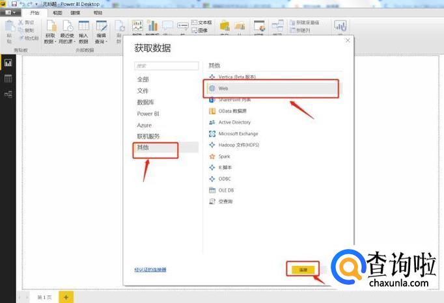Open Quick Access Toolbar customize arrow

click(x=36, y=5)
